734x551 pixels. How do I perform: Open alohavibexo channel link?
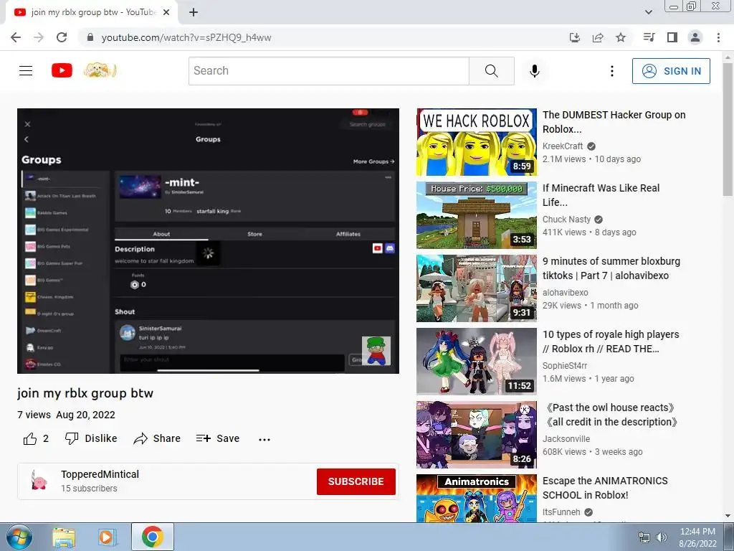pos(565,293)
